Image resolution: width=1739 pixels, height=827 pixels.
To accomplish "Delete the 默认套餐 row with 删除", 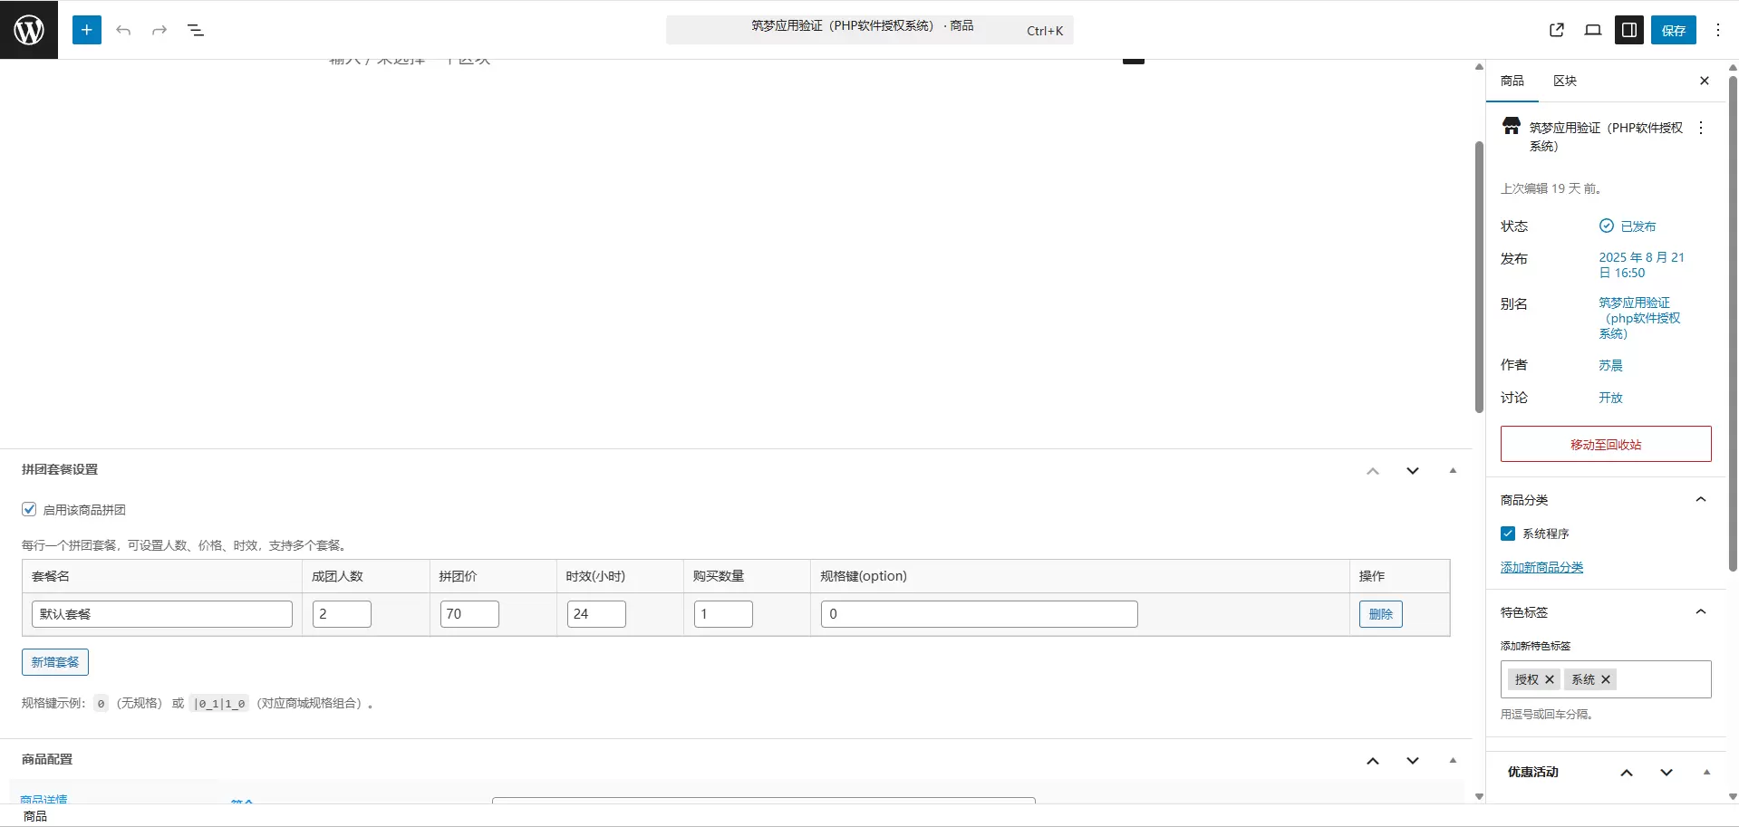I will [x=1381, y=614].
